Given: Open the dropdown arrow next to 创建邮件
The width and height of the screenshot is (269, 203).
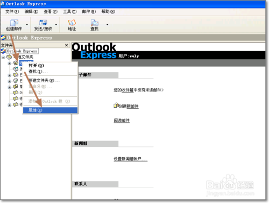Looking at the screenshot, I should click(27, 24).
